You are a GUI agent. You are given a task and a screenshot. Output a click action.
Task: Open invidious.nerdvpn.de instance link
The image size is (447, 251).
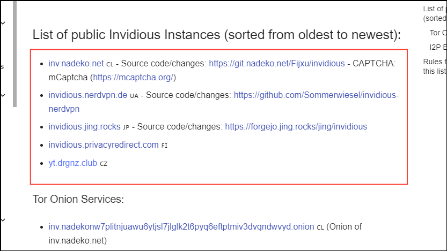point(88,95)
